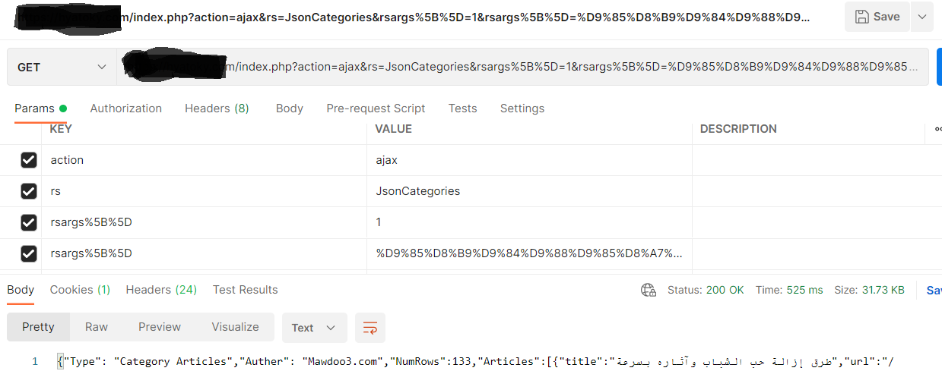Switch to the Params tab

tap(40, 108)
